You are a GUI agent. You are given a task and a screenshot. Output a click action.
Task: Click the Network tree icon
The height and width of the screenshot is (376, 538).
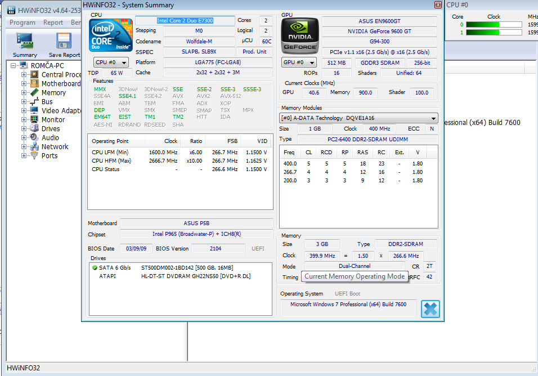34,146
